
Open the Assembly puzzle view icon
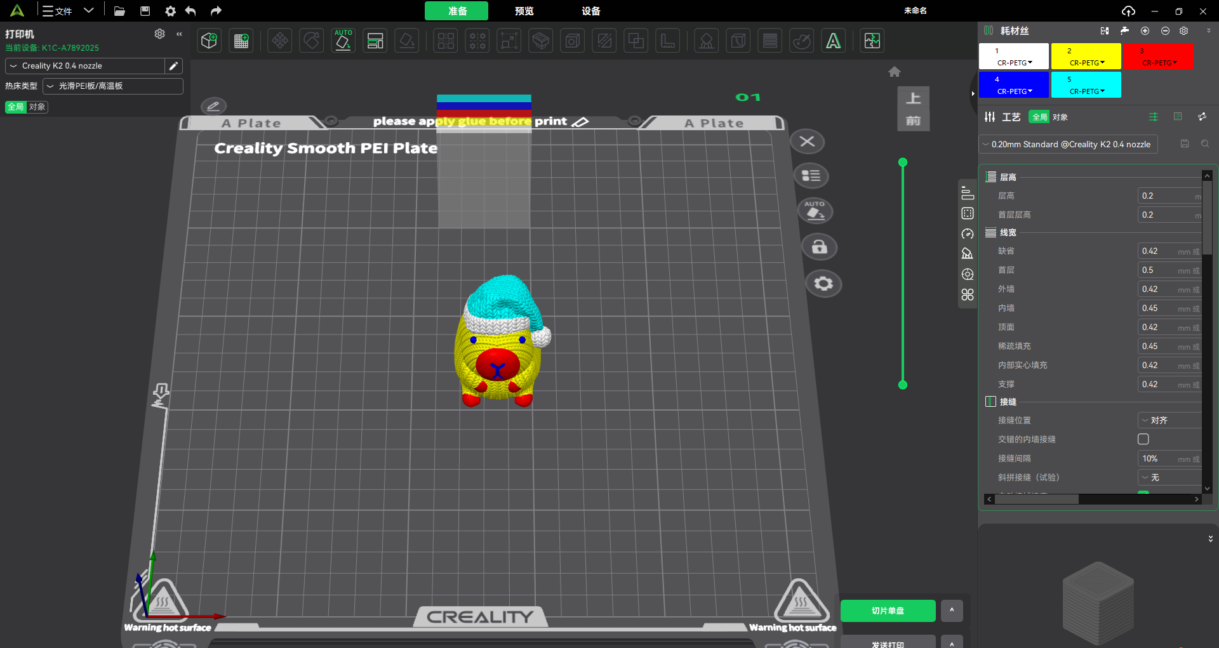[872, 41]
